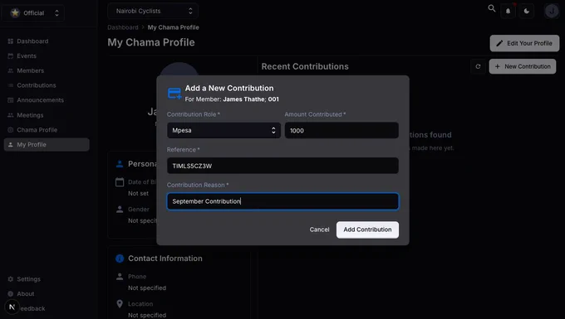Open the search icon in top bar
Image resolution: width=565 pixels, height=319 pixels.
tap(492, 8)
